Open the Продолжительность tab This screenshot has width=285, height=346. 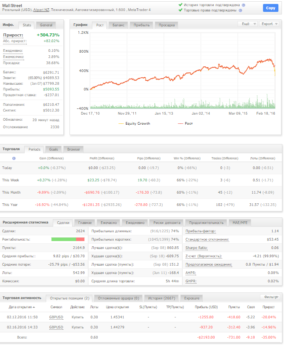click(206, 223)
